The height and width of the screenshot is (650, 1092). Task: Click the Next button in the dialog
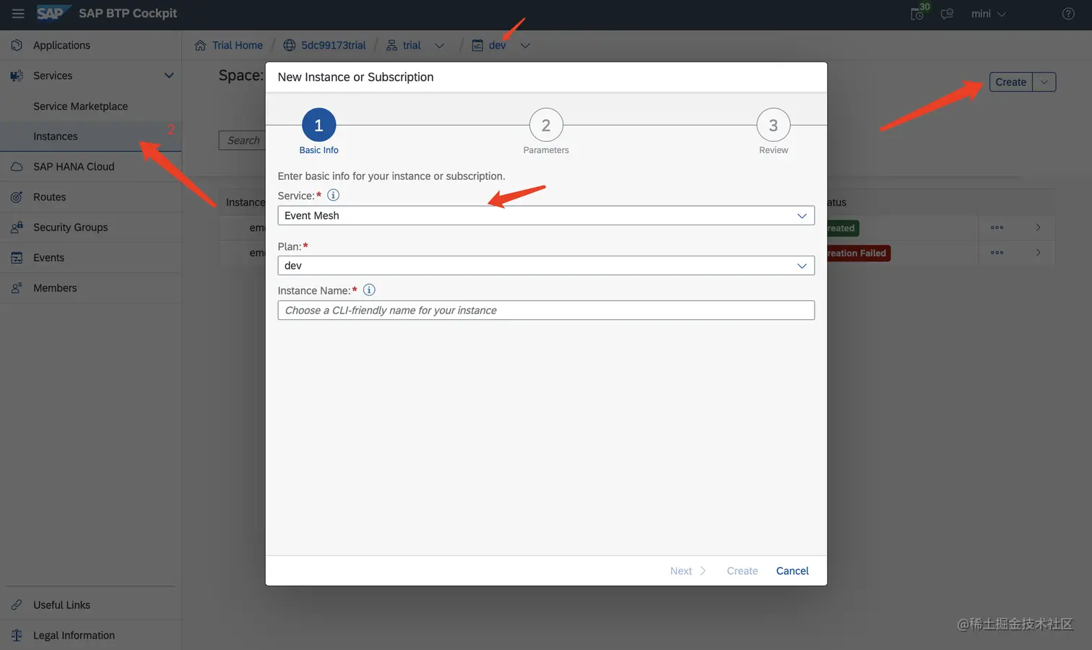[688, 571]
